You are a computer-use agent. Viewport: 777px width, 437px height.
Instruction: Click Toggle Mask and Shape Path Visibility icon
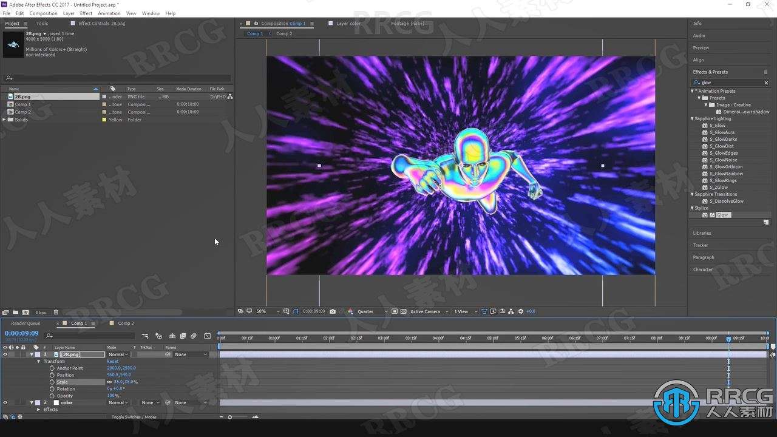(296, 311)
